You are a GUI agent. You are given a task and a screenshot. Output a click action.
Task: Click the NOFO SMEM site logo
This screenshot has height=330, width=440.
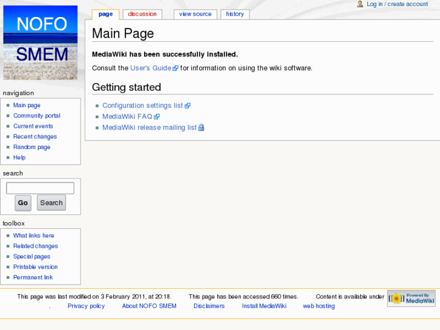click(x=41, y=43)
